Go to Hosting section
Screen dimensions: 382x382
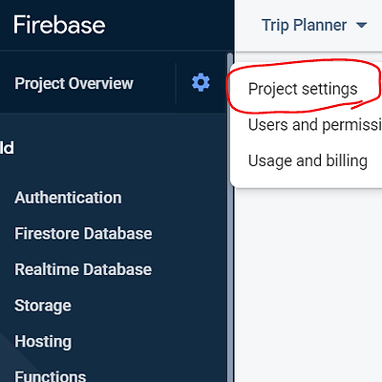point(43,342)
